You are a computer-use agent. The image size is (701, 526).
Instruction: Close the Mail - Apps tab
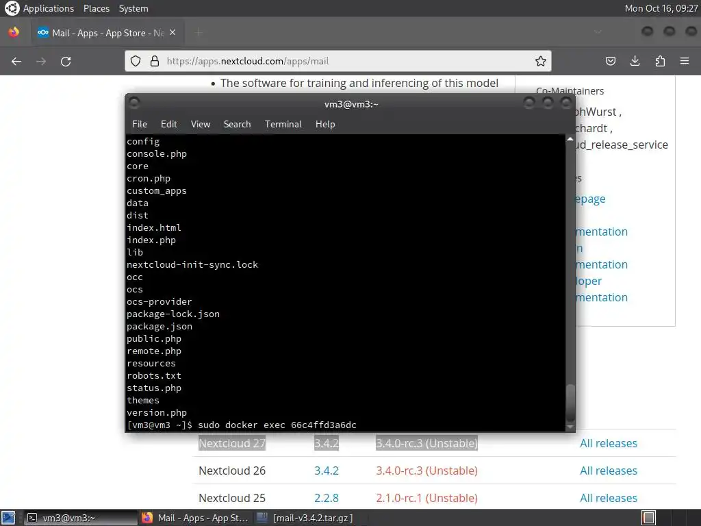[173, 33]
